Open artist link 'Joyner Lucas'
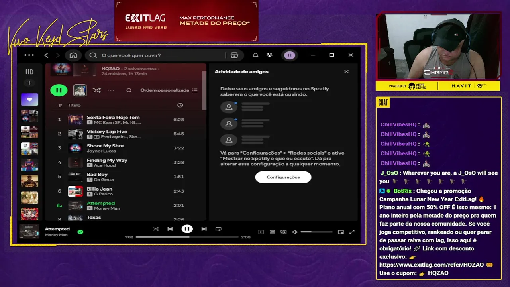 101,151
